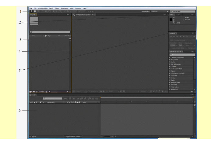Click the label tag column icon in Project panel
Image resolution: width=211 pixels, height=143 pixels.
click(46, 36)
